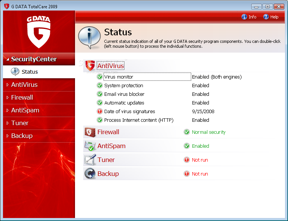
Task: Select the Email virus blocker row
Action: coord(124,94)
